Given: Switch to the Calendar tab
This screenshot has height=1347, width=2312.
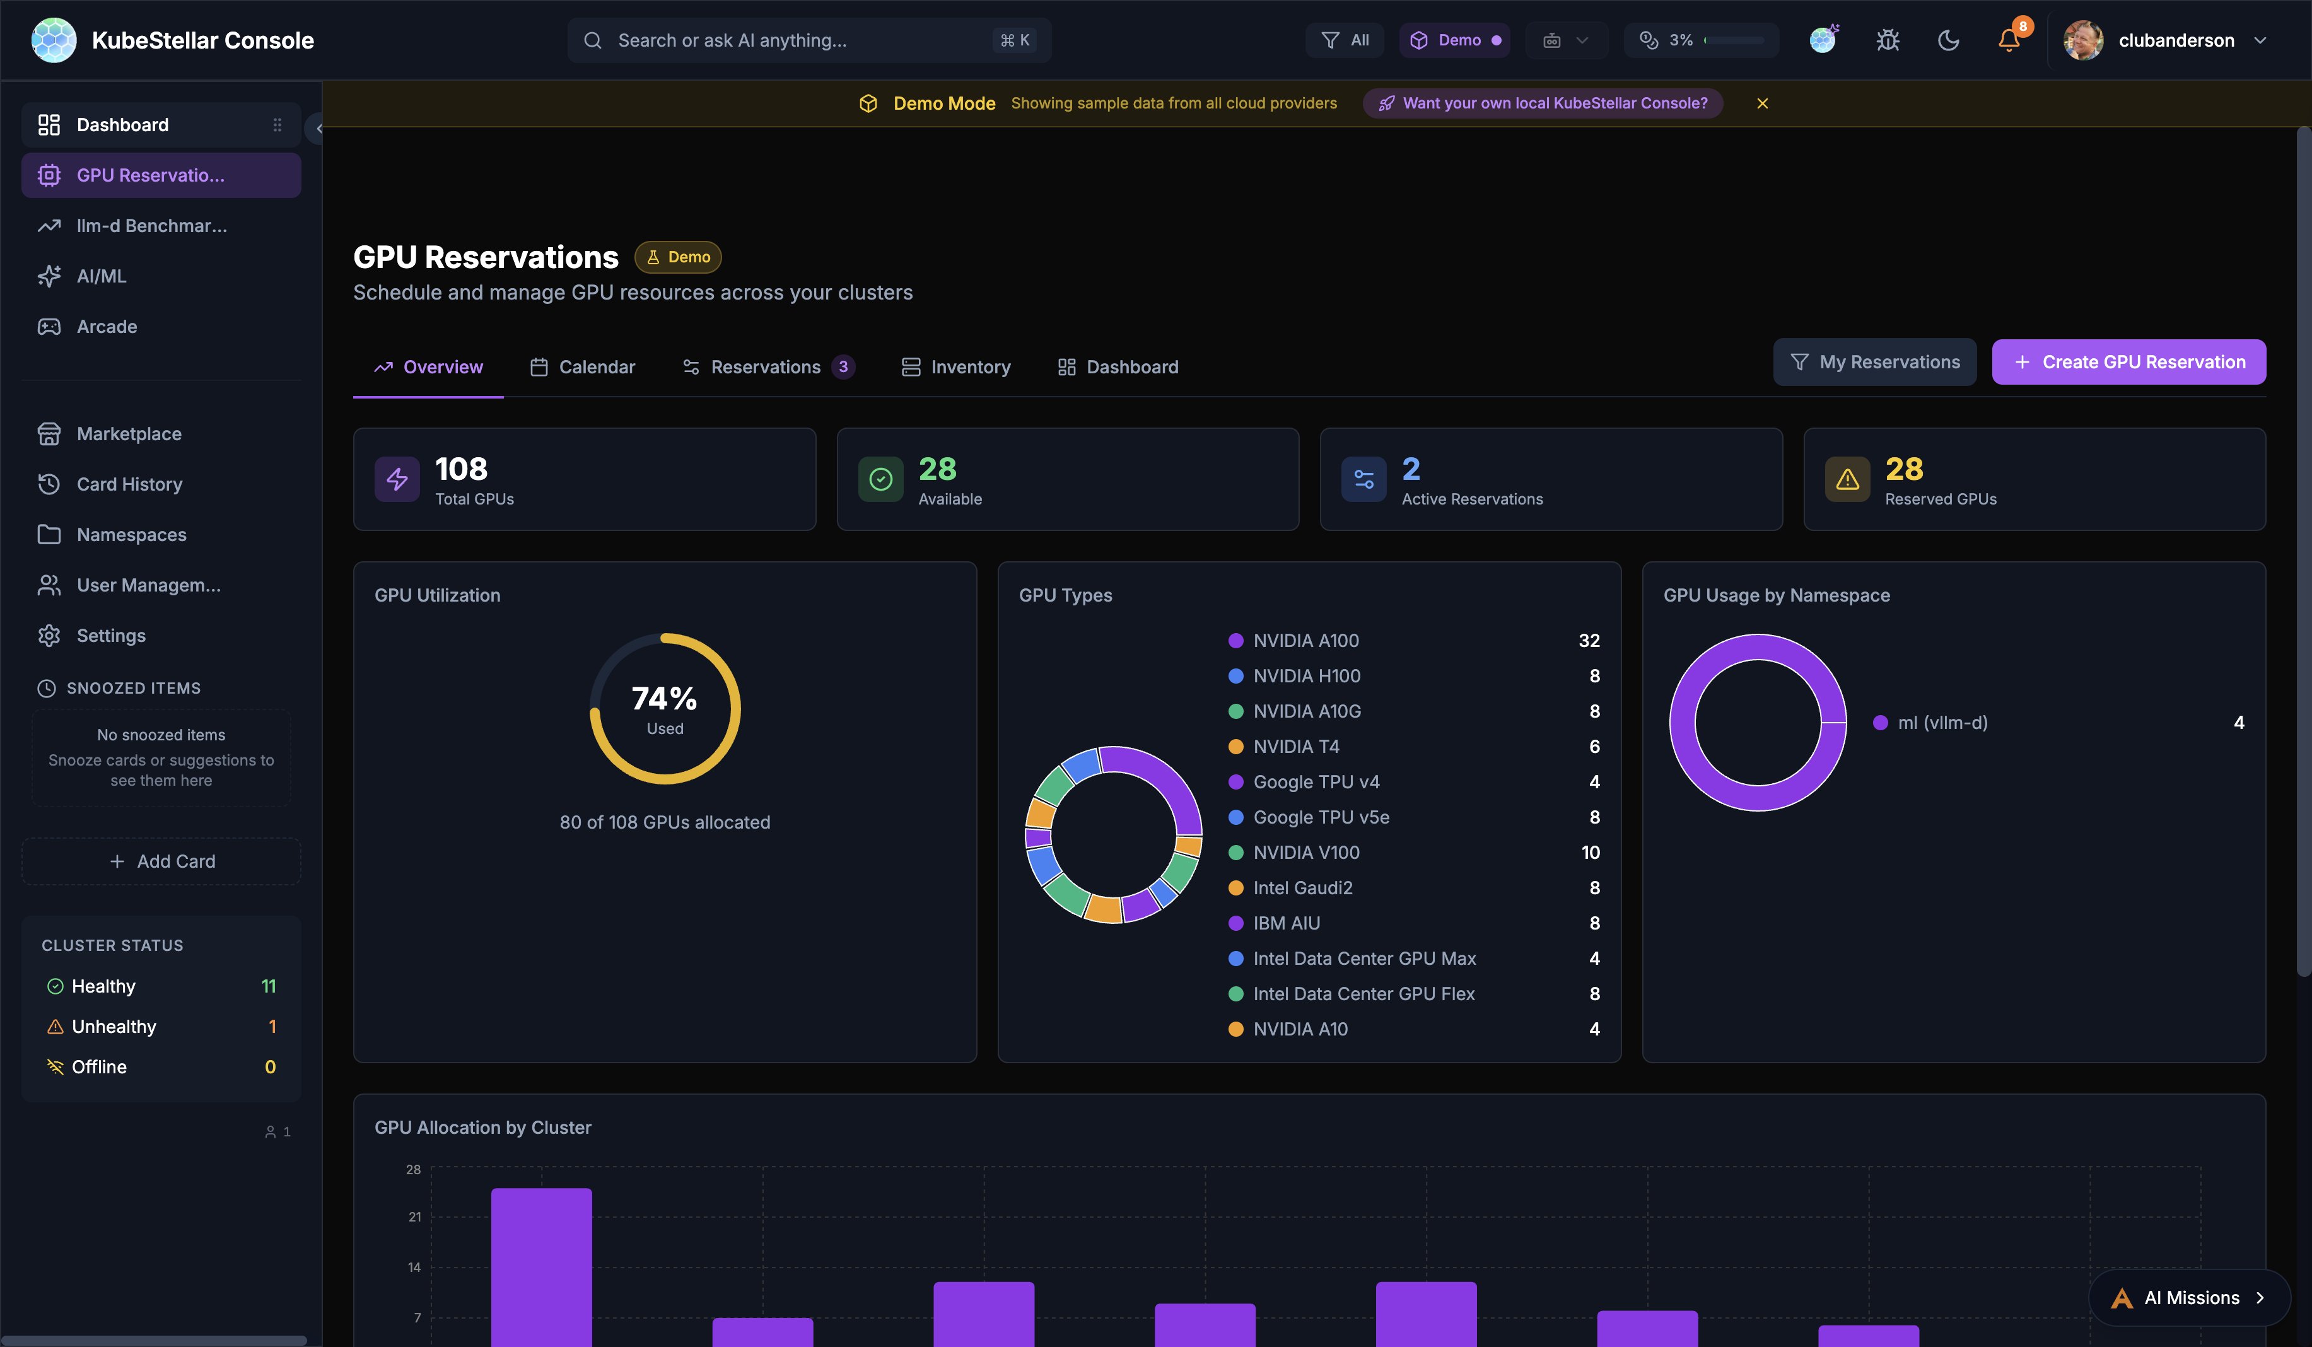Looking at the screenshot, I should (581, 366).
